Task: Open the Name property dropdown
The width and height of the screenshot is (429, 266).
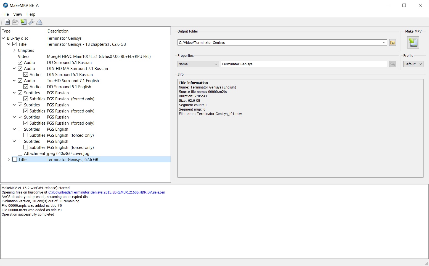Action: (198, 64)
